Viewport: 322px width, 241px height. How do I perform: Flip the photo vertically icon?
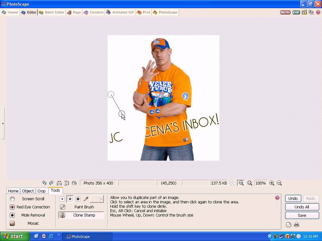coord(66,183)
